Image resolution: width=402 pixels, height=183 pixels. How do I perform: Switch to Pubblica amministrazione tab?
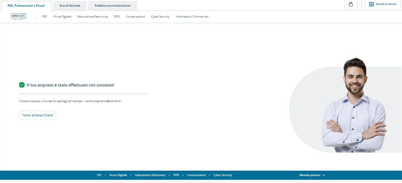tap(112, 6)
